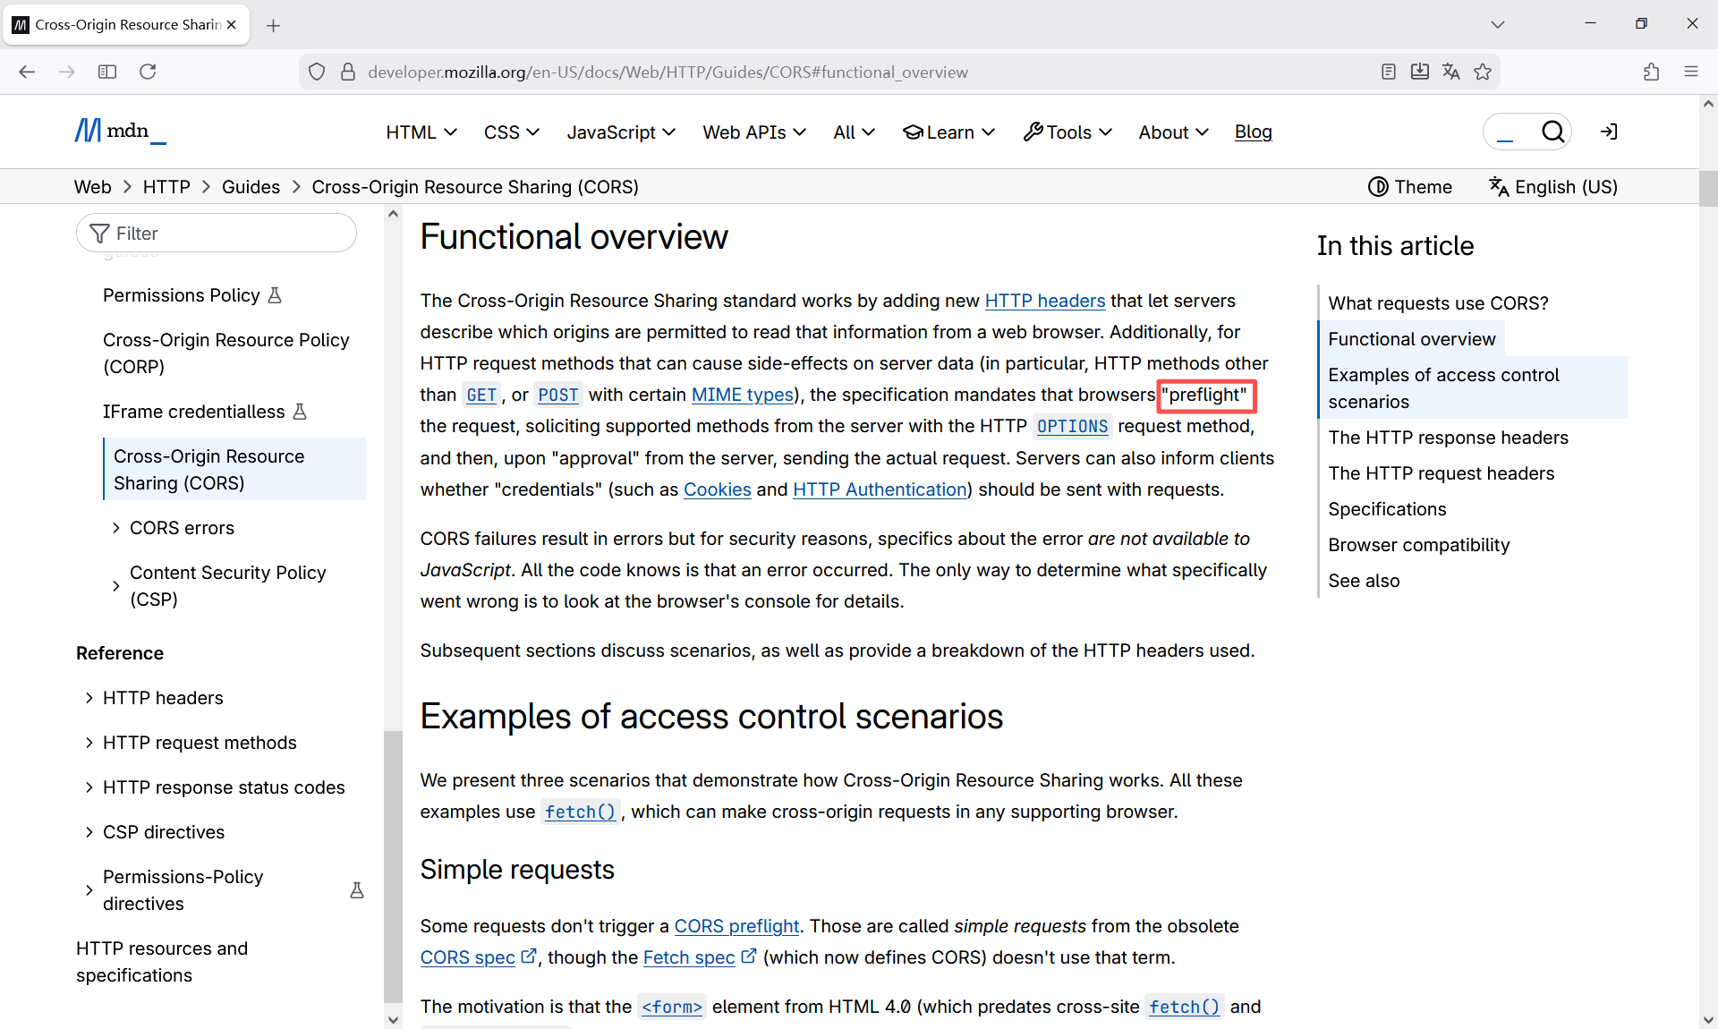
Task: Open the sidebar panel icon
Action: coord(107,72)
